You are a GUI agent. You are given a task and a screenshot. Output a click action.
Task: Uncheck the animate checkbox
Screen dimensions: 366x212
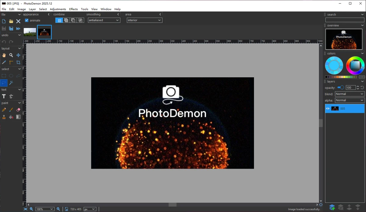pos(27,20)
